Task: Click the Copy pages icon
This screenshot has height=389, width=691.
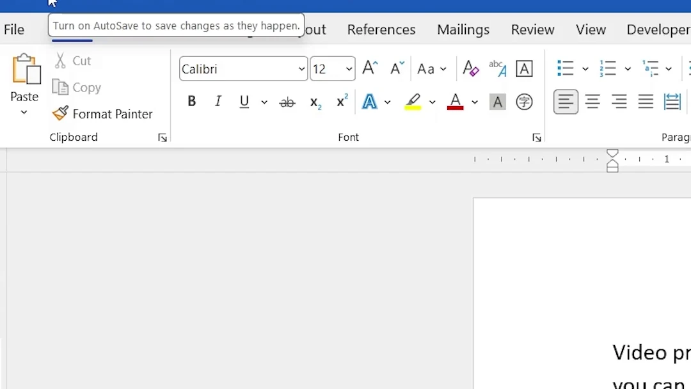Action: tap(60, 87)
